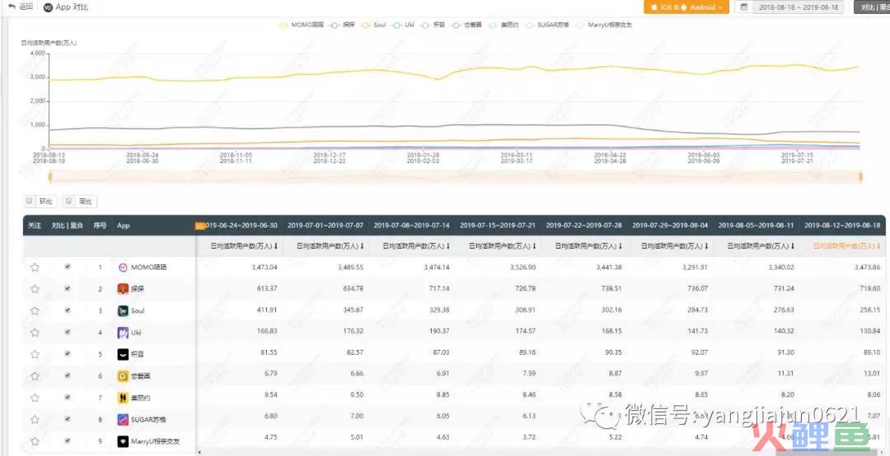Click left handle of chart range slider
The width and height of the screenshot is (890, 456).
tap(50, 177)
